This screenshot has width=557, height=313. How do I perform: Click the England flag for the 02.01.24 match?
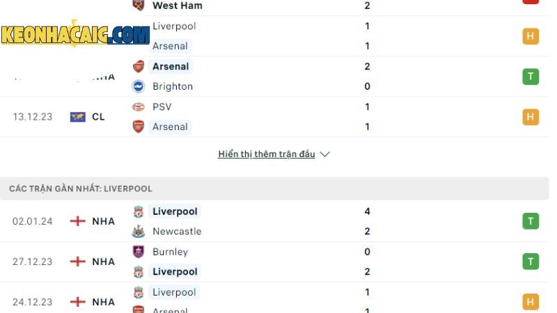(x=78, y=221)
